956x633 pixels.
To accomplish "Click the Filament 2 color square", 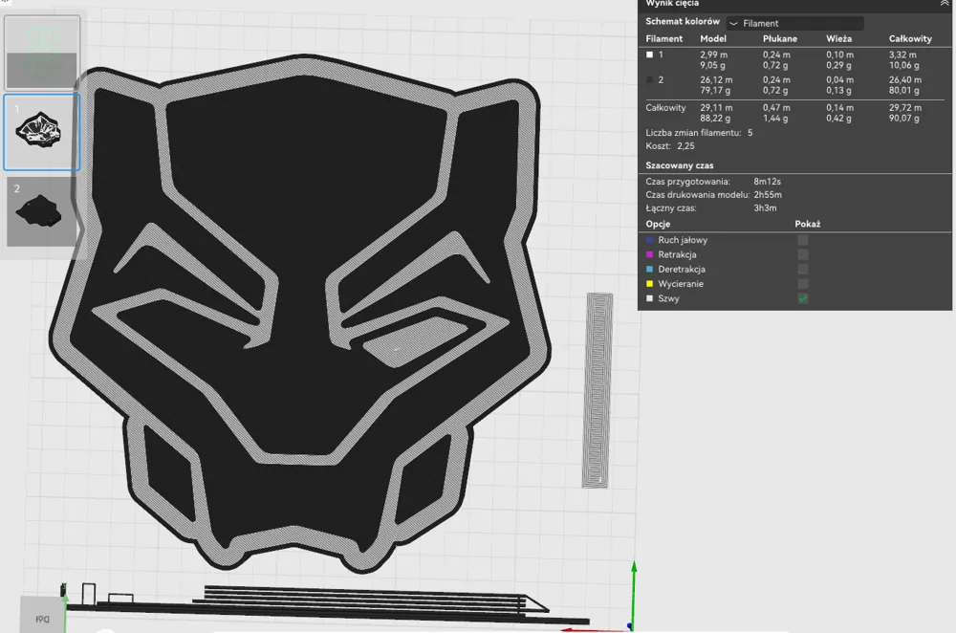I will pyautogui.click(x=651, y=79).
